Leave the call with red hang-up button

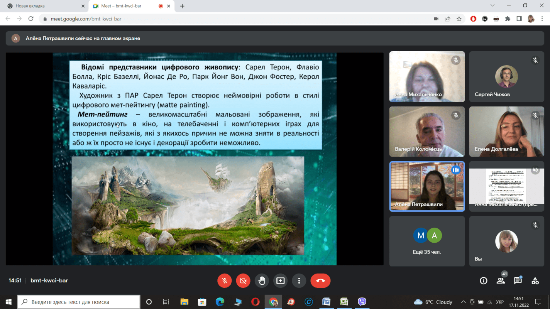pyautogui.click(x=320, y=281)
